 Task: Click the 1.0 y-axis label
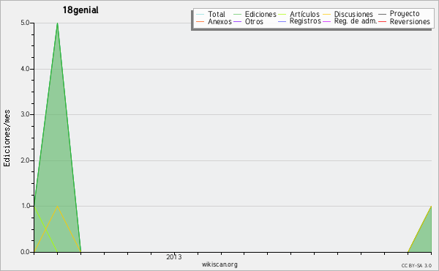pos(25,206)
